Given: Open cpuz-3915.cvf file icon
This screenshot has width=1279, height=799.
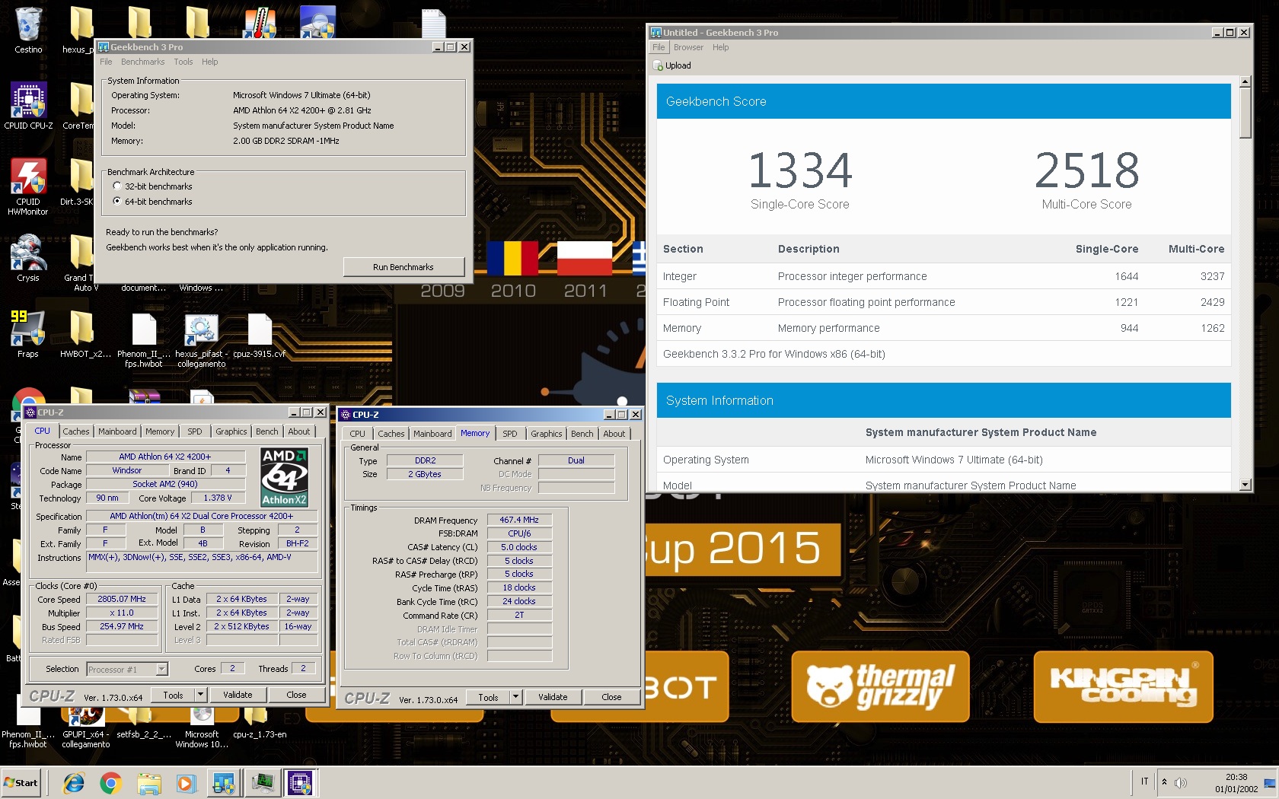Looking at the screenshot, I should [x=260, y=334].
